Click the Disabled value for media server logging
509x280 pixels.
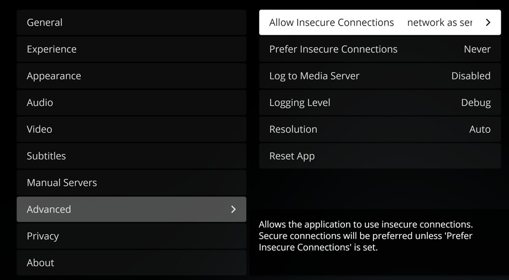[471, 76]
